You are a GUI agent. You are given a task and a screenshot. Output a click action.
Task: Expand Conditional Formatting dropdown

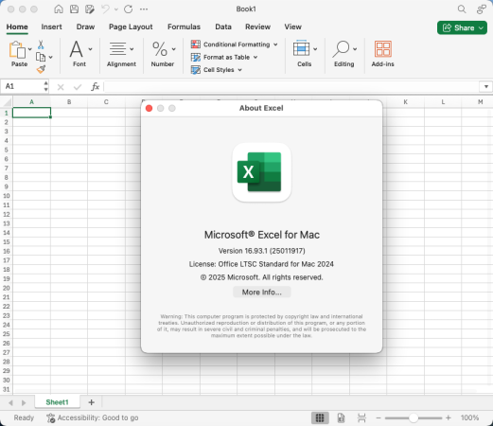click(x=275, y=44)
